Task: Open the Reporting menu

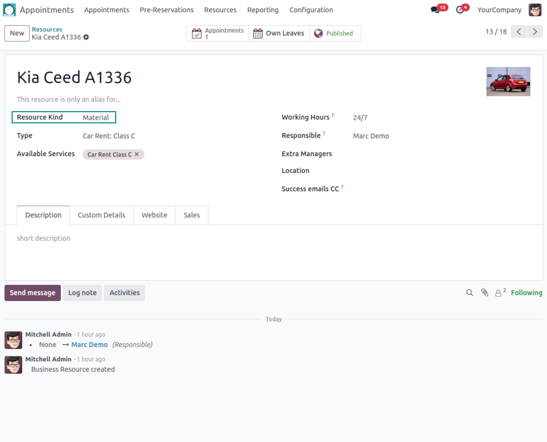Action: coord(262,10)
